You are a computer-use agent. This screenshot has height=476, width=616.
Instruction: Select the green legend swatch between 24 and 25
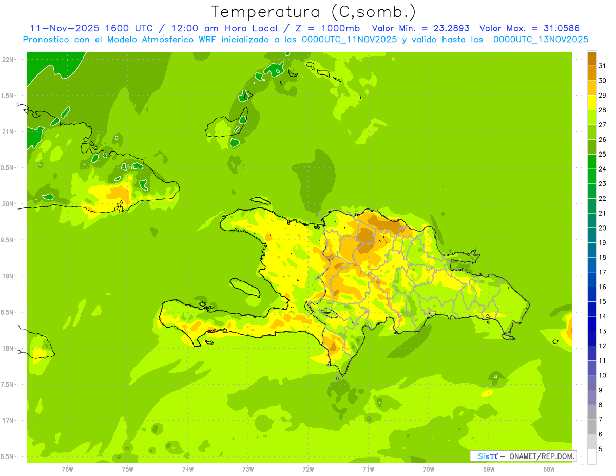point(592,162)
